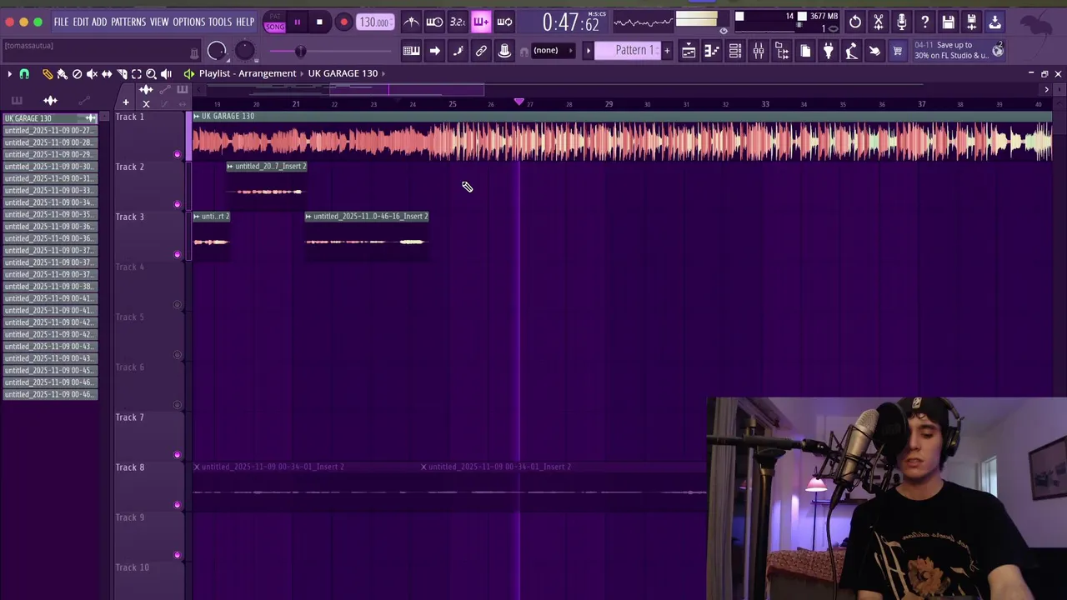Toggle blend recording overdub button

point(481,22)
